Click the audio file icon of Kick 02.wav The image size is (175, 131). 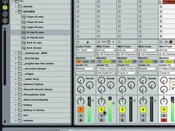click(x=23, y=48)
